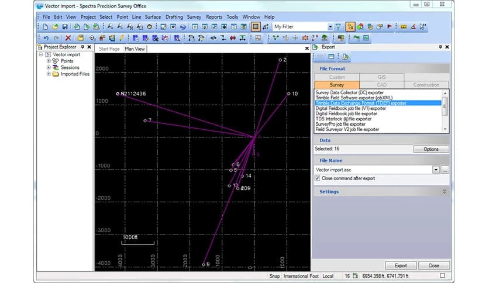Open the My Filter dropdown
Image resolution: width=489 pixels, height=283 pixels.
(330, 27)
